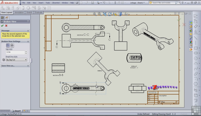Click the Print icon

pyautogui.click(x=98, y=3)
